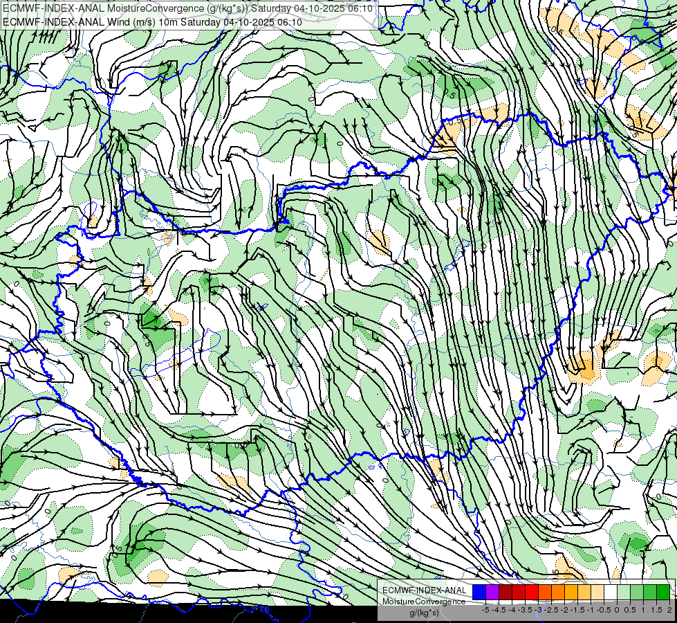Screen dimensions: 677x623
Task: Click the '-0.5' legend tick label
Action: click(604, 610)
